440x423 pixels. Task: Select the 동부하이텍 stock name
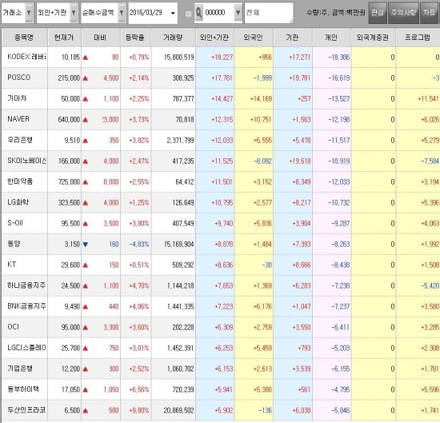pos(22,389)
